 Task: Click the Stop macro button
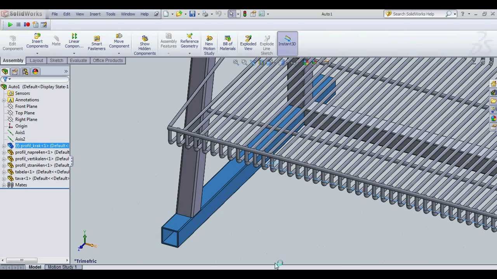(x=18, y=24)
